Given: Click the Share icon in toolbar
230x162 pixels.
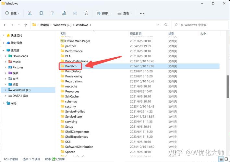Looking at the screenshot, I should tap(75, 13).
